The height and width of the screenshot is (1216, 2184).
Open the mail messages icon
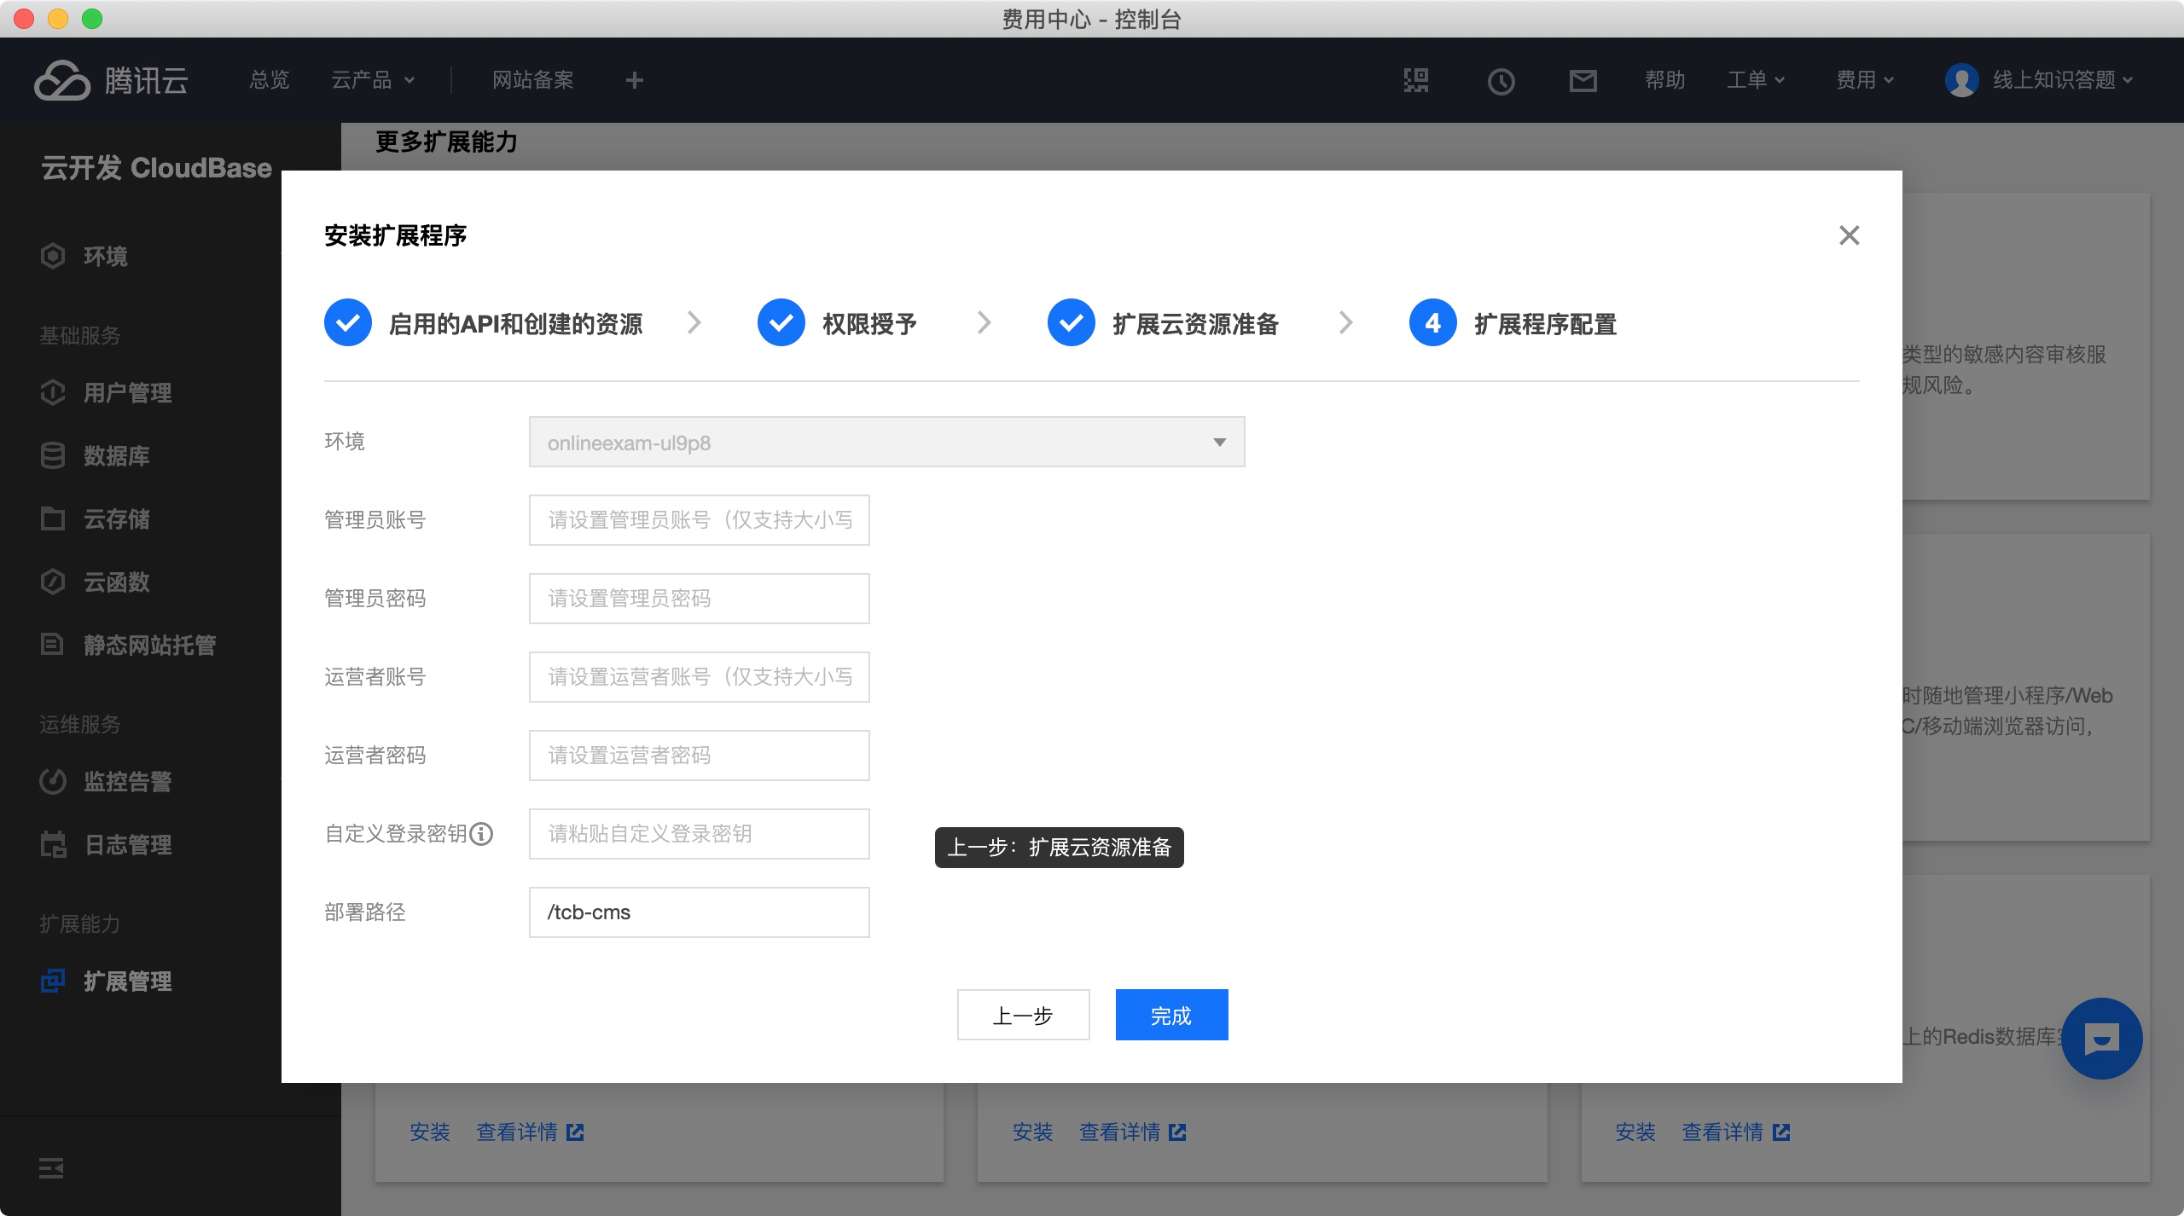pyautogui.click(x=1583, y=81)
